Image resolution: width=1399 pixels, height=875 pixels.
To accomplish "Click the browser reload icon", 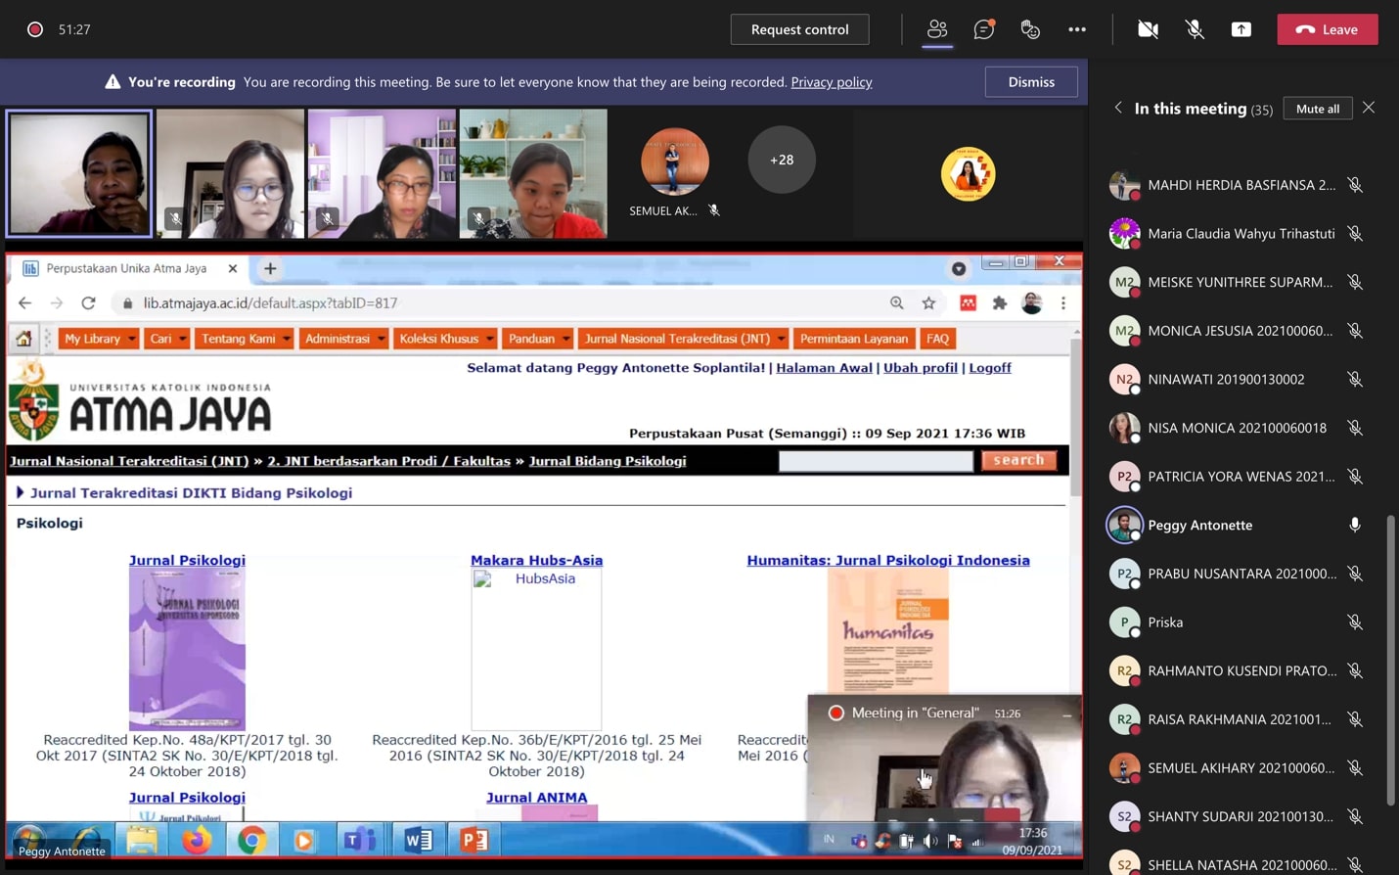I will (x=88, y=303).
